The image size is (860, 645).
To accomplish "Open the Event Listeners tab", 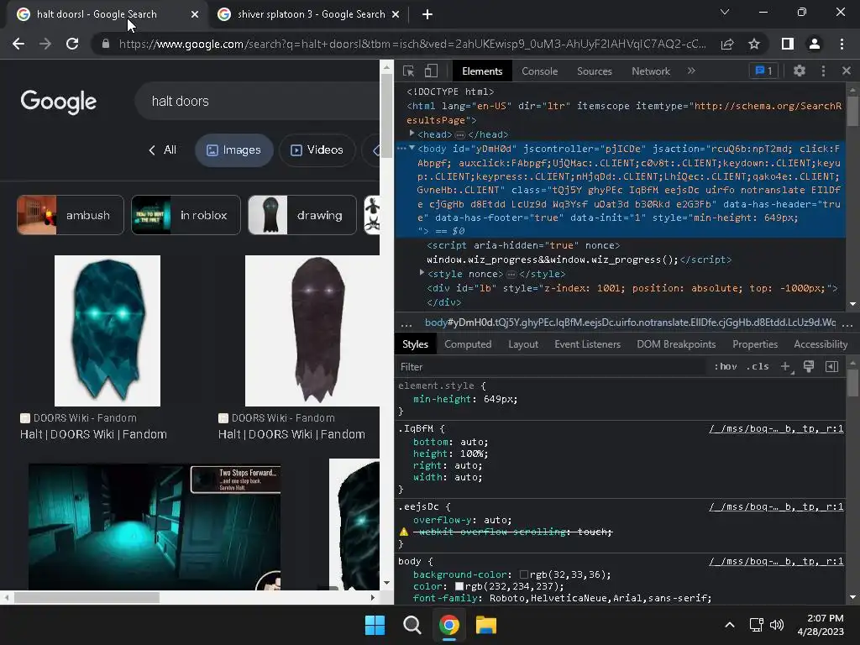I will pos(587,344).
